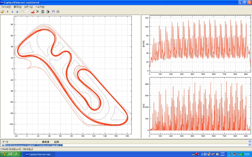
Task: Click the open file folder icon
Action: click(2, 11)
